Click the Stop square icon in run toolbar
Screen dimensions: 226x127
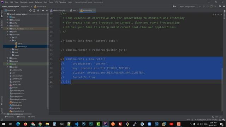pyautogui.click(x=215, y=6)
